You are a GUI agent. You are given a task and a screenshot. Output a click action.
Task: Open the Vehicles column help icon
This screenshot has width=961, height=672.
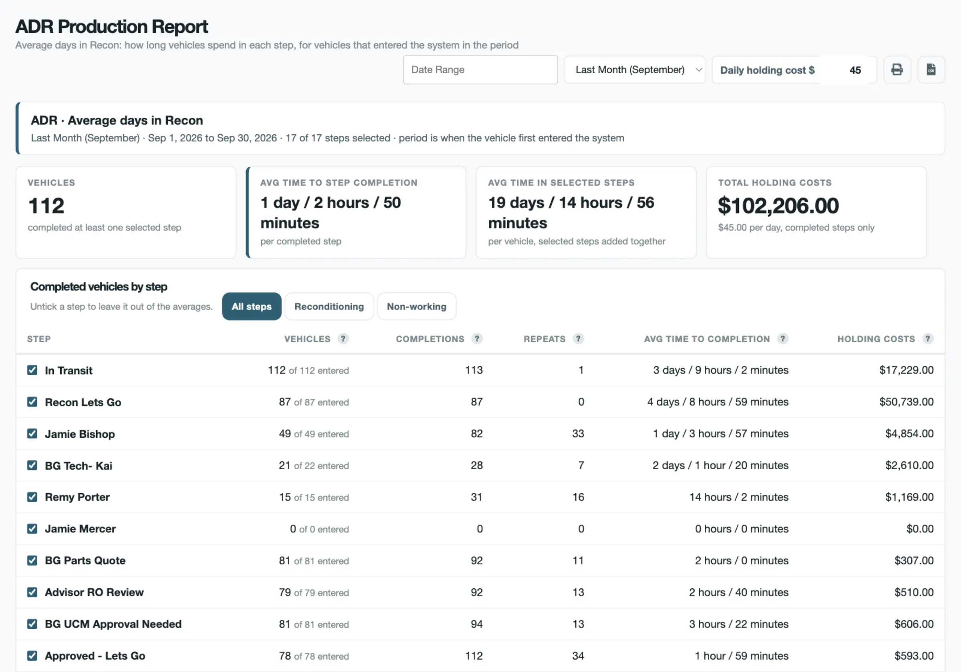[x=343, y=339]
